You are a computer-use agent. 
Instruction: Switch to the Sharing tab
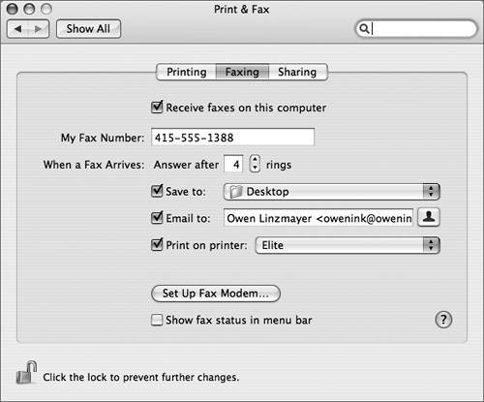pyautogui.click(x=297, y=72)
